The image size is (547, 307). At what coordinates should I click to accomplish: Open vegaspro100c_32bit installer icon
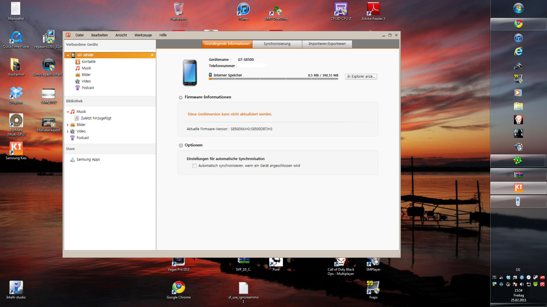click(x=48, y=40)
